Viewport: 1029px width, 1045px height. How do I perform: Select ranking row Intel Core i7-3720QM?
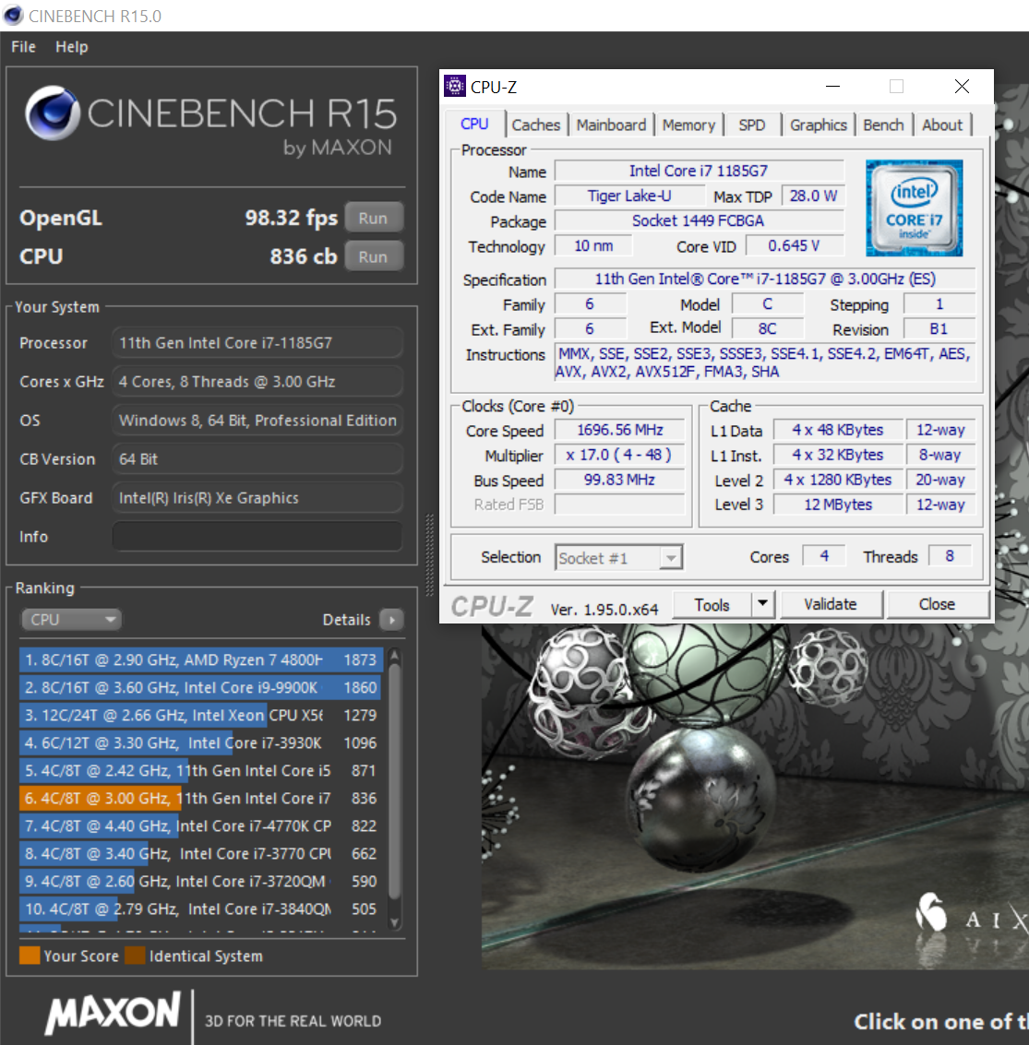click(x=201, y=881)
